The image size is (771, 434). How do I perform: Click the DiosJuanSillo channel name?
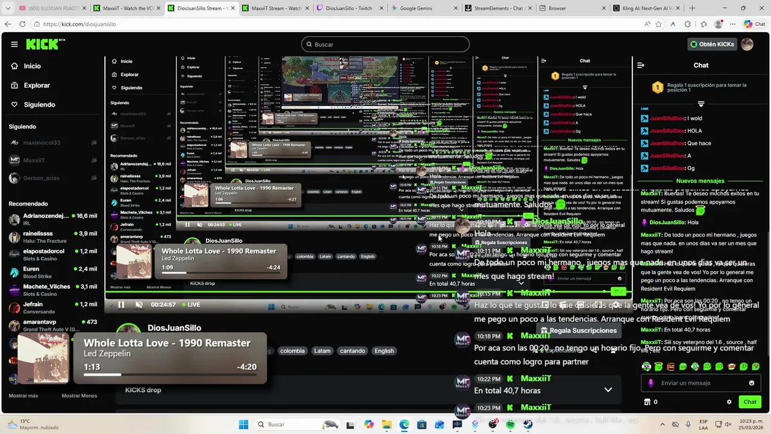point(175,329)
